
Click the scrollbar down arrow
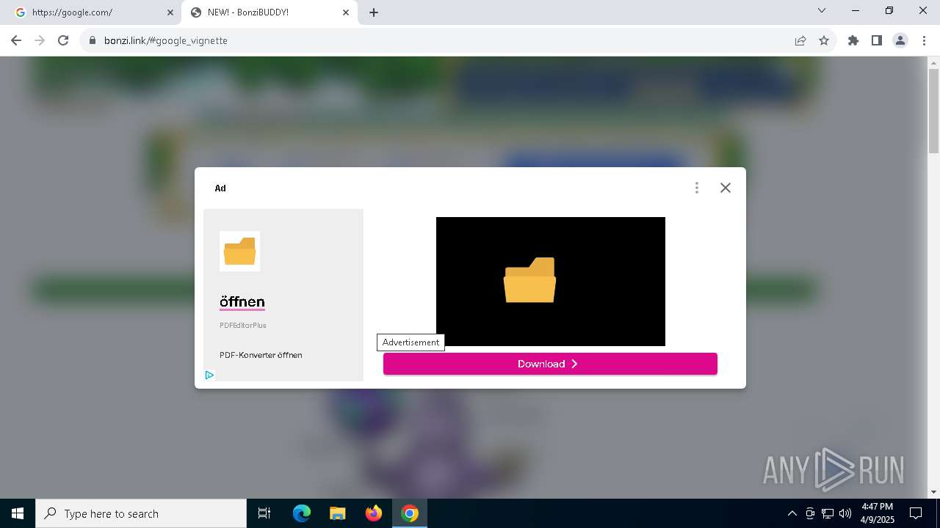click(x=933, y=492)
